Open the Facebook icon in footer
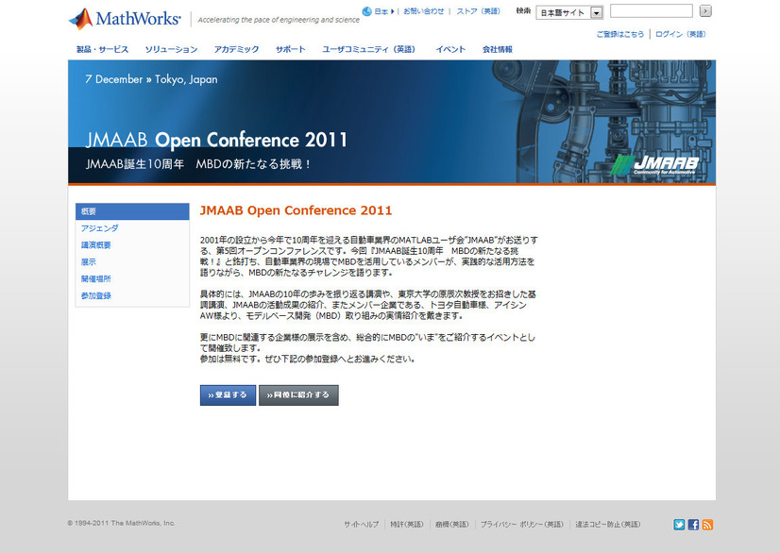The width and height of the screenshot is (780, 553). point(693,525)
